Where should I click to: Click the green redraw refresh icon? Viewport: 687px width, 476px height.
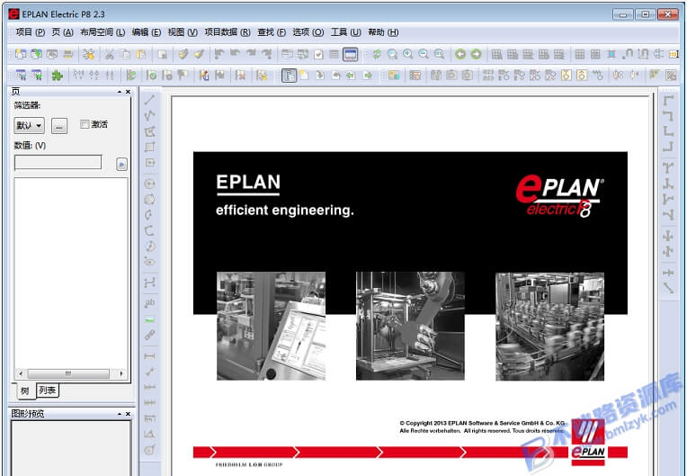[377, 54]
